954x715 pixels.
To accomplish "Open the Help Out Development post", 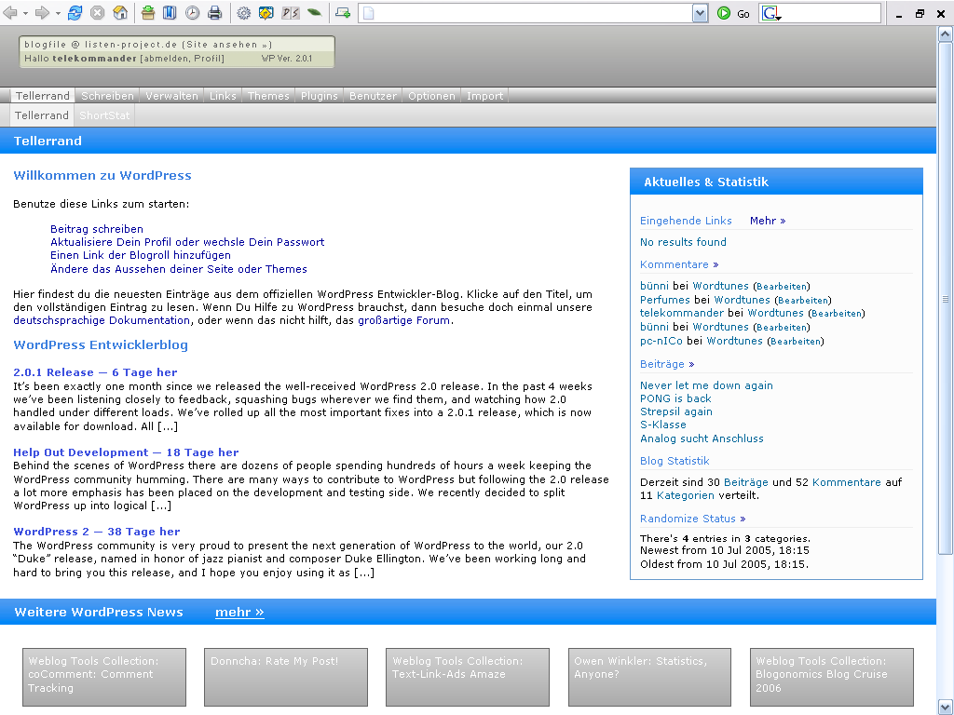I will (x=126, y=452).
